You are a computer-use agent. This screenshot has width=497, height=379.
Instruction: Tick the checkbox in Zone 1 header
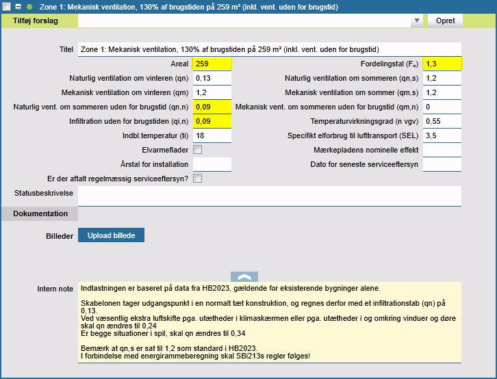pos(7,6)
